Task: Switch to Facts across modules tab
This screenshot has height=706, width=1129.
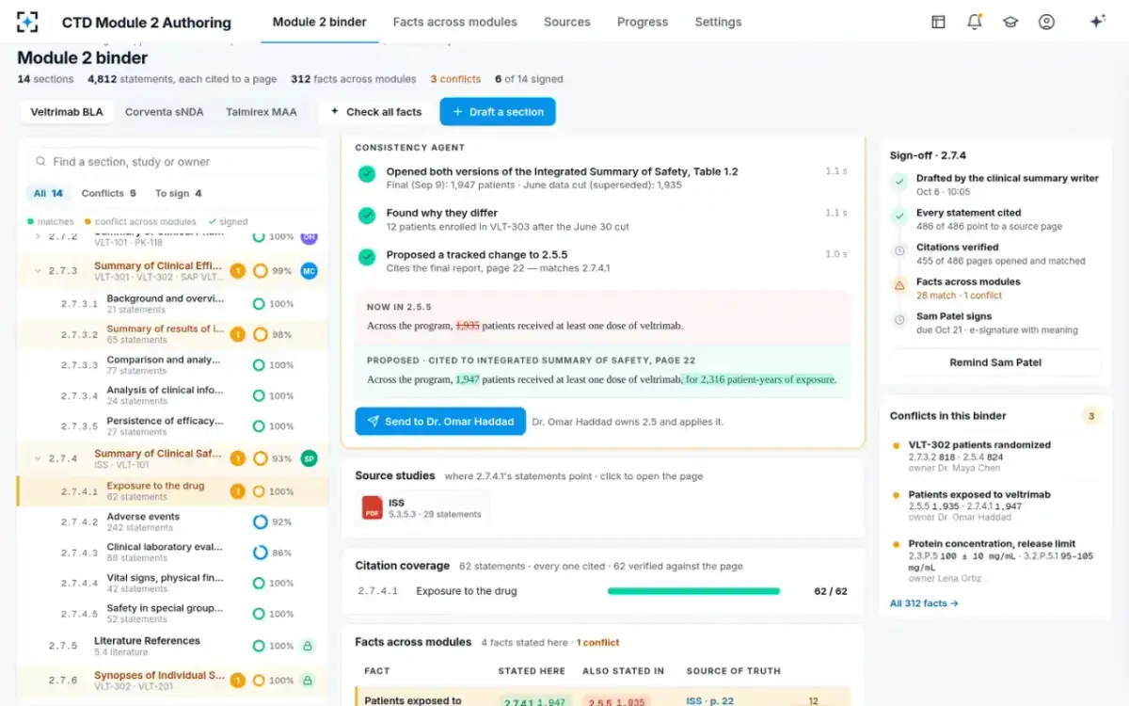Action: click(x=454, y=22)
